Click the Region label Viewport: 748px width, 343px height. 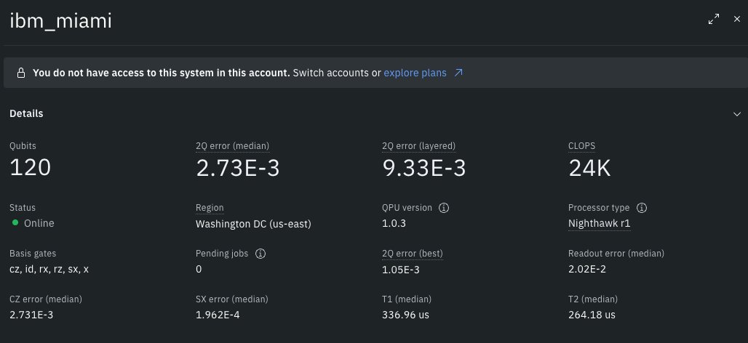[210, 208]
